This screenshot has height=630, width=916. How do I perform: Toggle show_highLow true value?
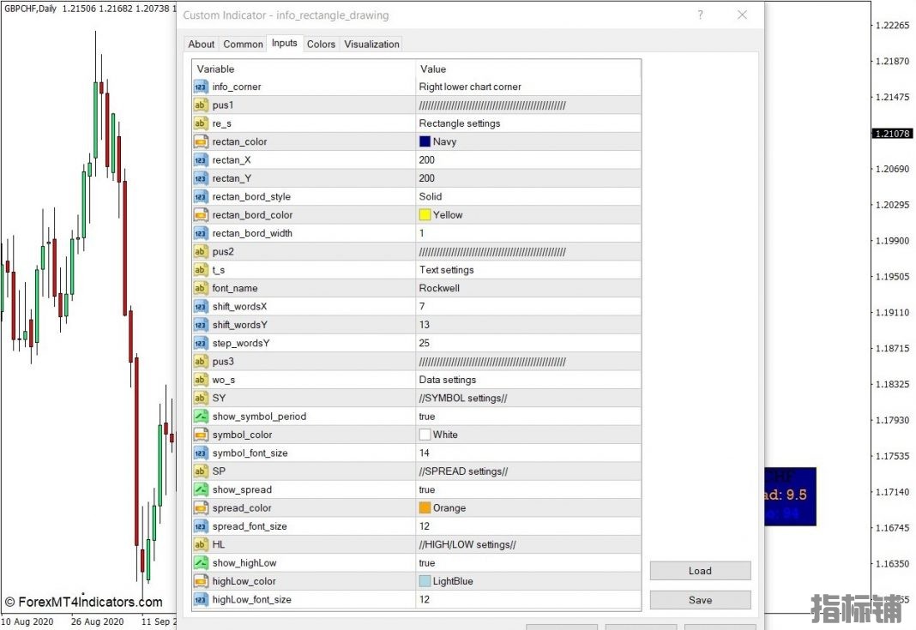coord(527,563)
